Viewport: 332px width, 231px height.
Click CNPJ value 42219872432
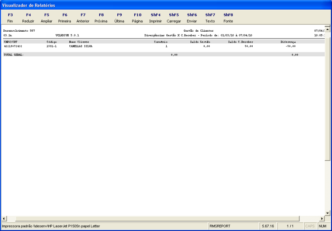(13, 46)
